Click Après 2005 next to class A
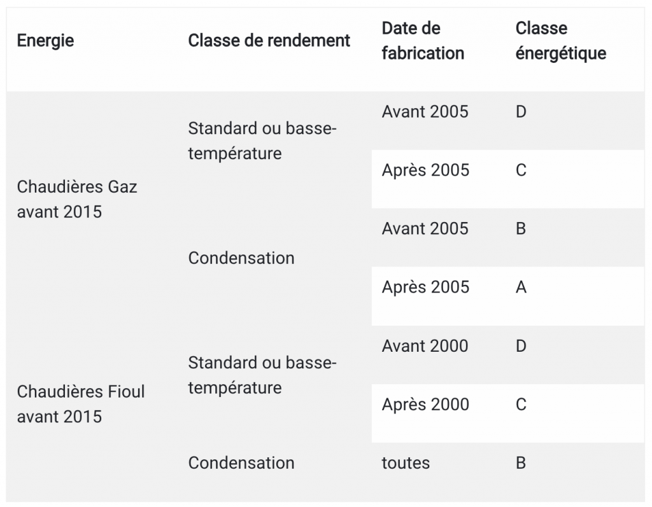The width and height of the screenshot is (652, 507). click(x=425, y=288)
